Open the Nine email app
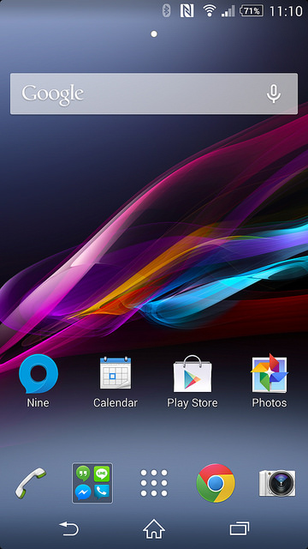 pyautogui.click(x=38, y=374)
